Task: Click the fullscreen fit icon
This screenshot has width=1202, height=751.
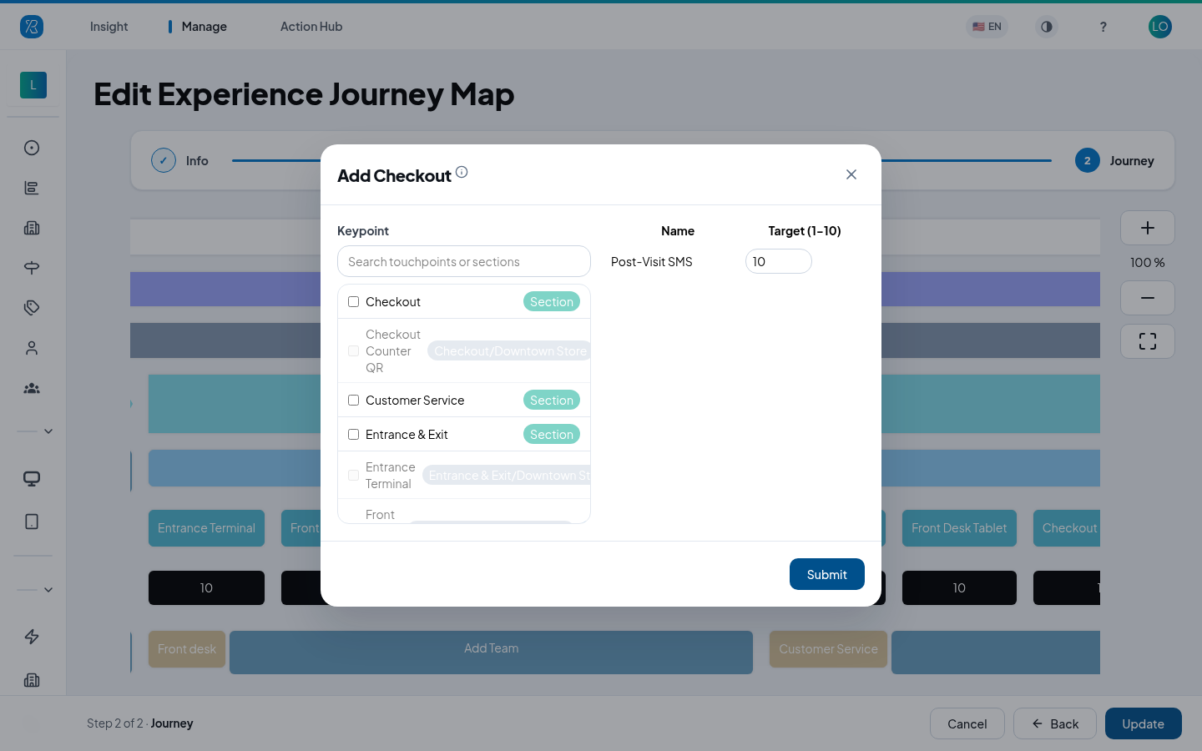Action: [x=1148, y=341]
